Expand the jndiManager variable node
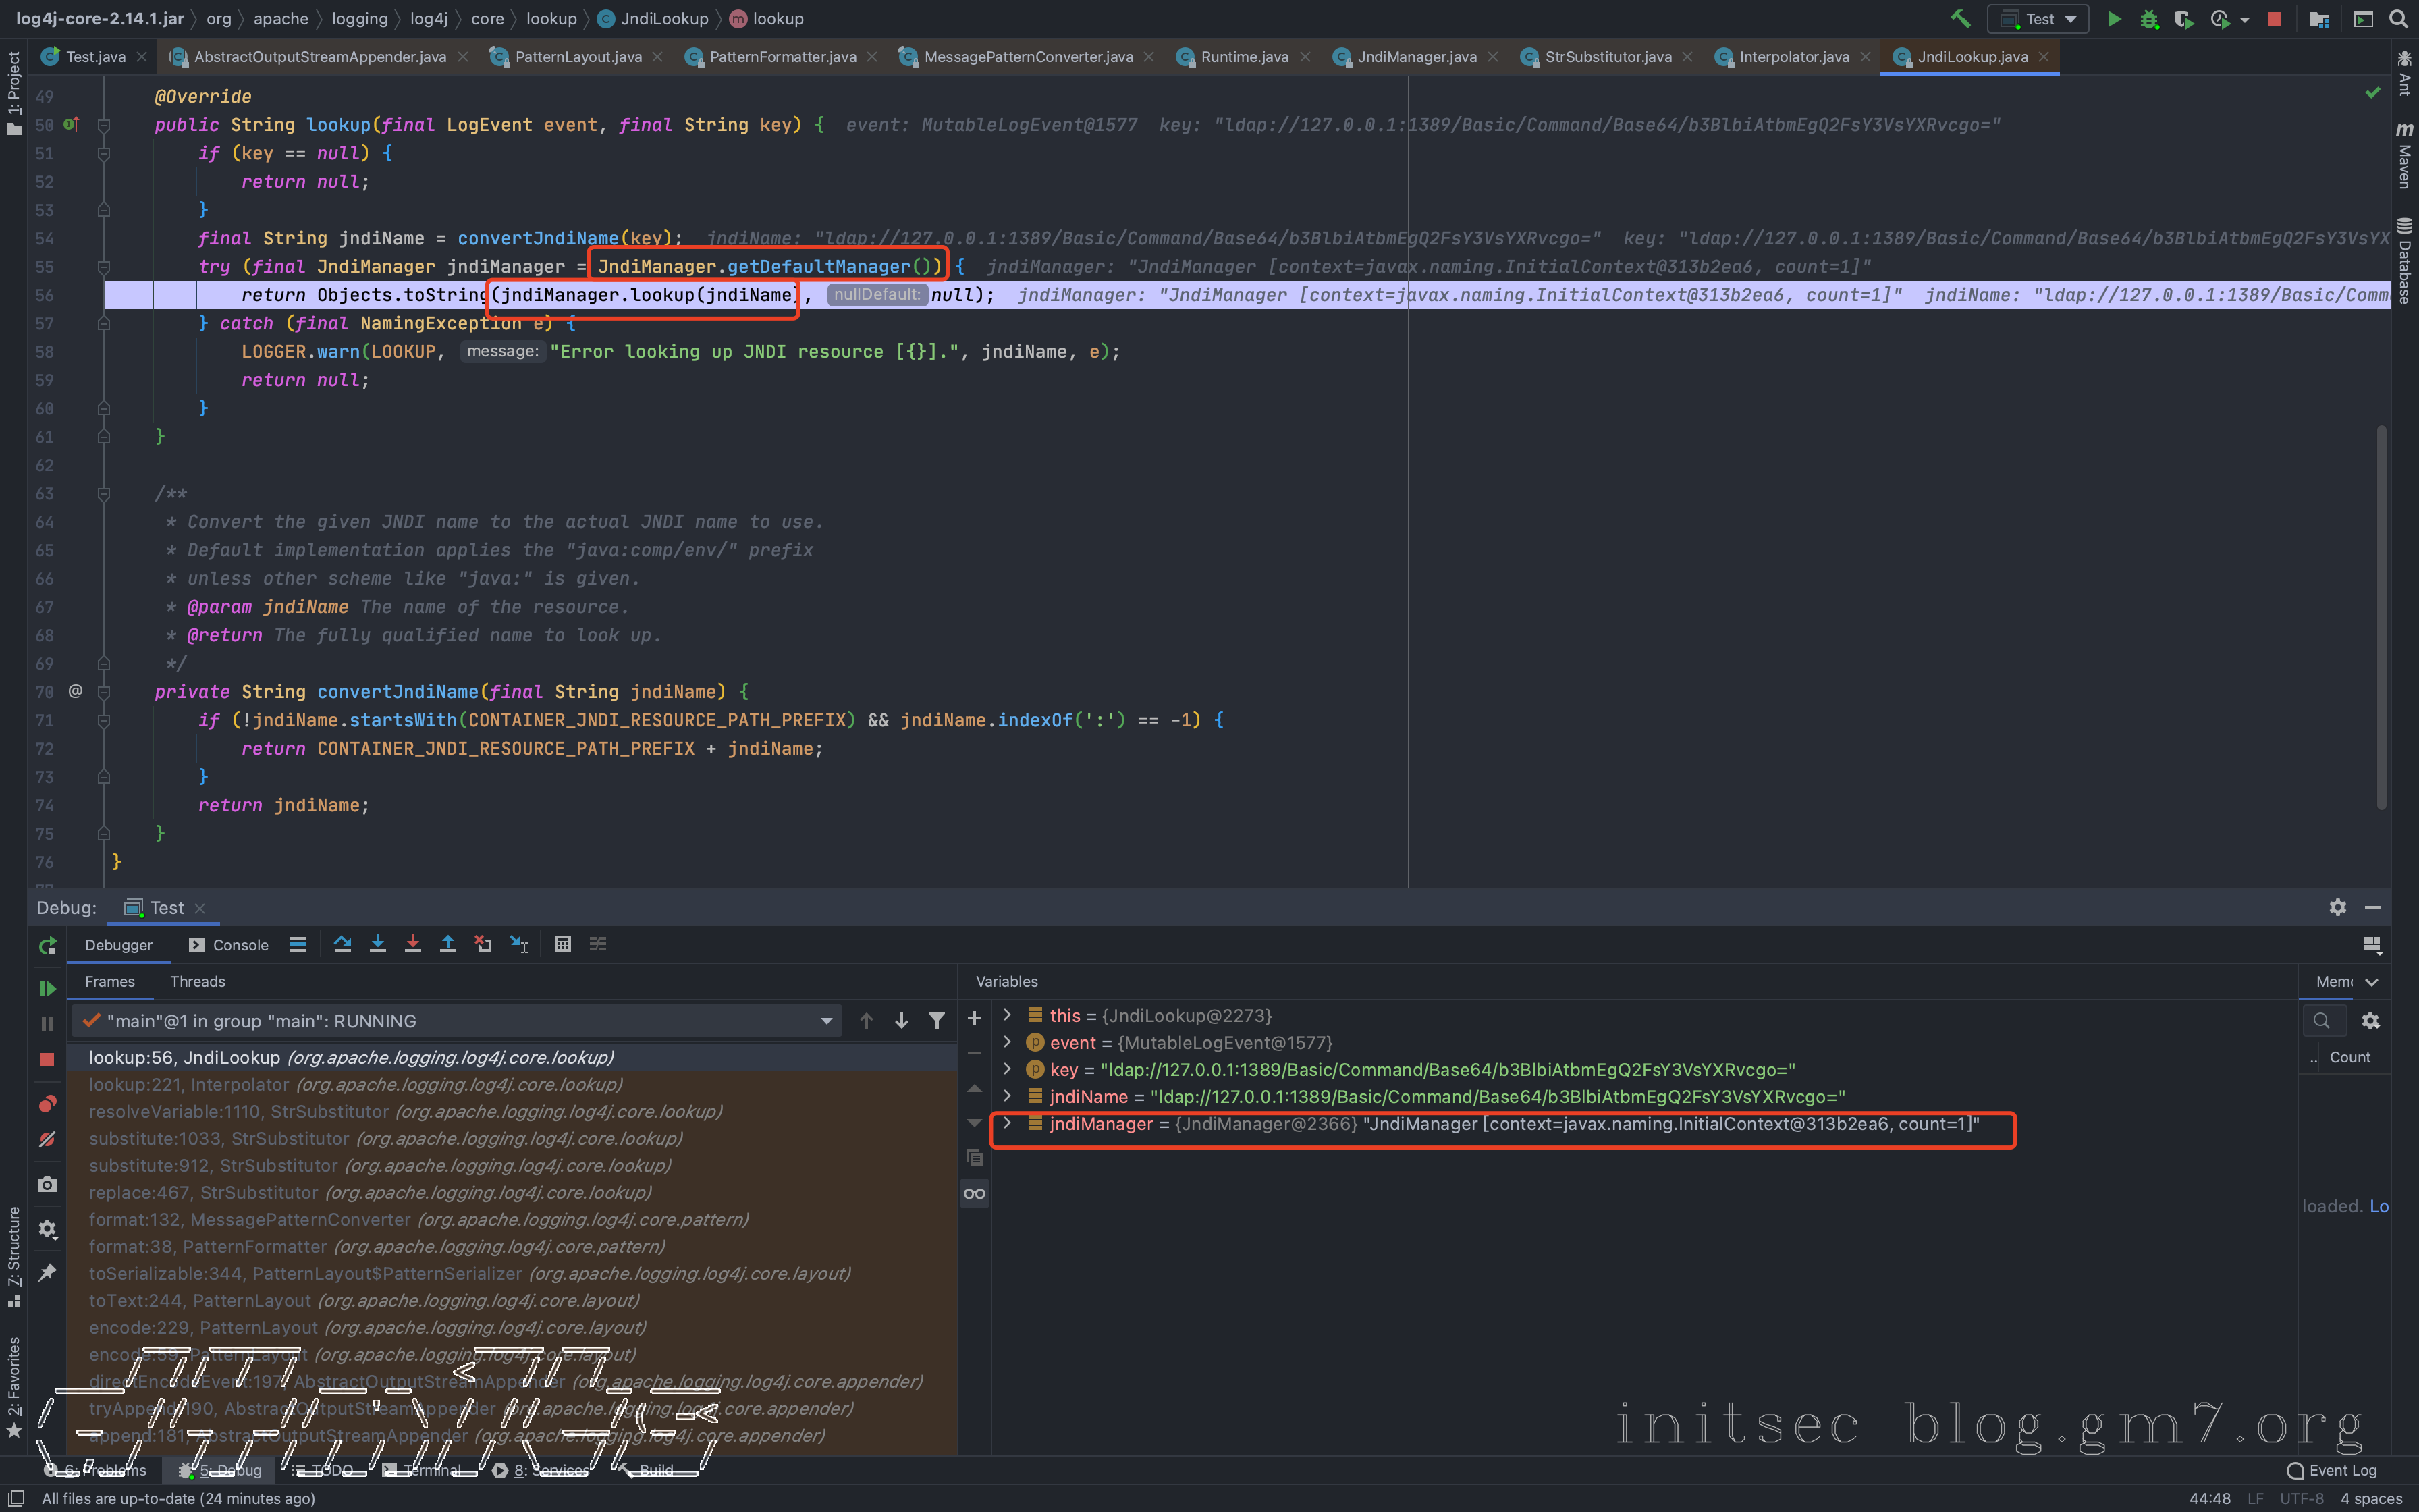 (x=1006, y=1124)
